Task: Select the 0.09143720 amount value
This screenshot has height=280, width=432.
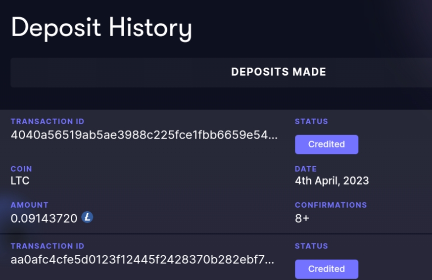Action: tap(44, 219)
